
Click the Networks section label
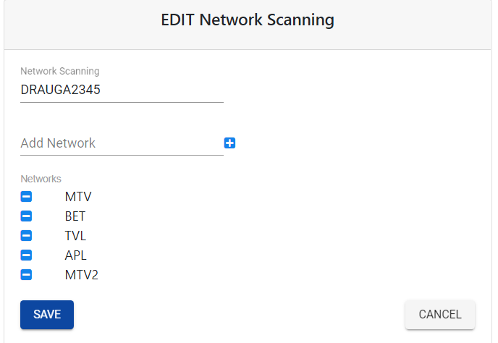(41, 179)
